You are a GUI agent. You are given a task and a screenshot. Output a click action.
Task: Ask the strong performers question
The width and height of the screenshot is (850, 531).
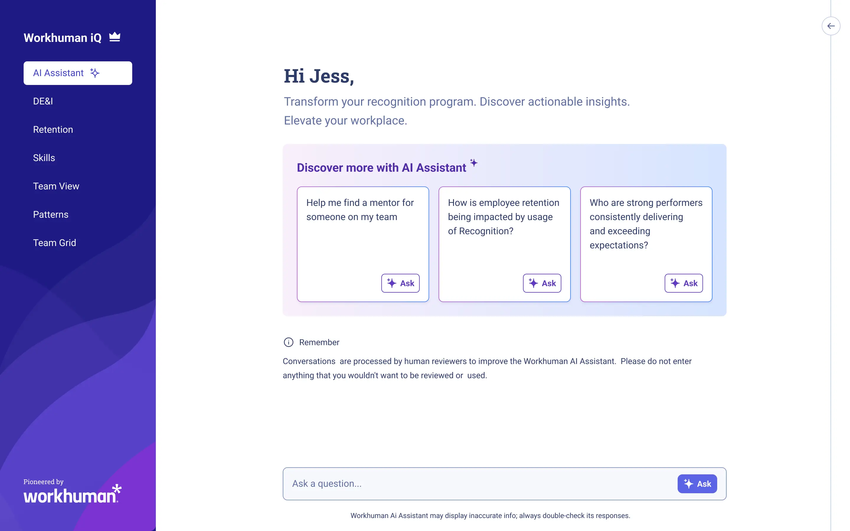tap(683, 283)
